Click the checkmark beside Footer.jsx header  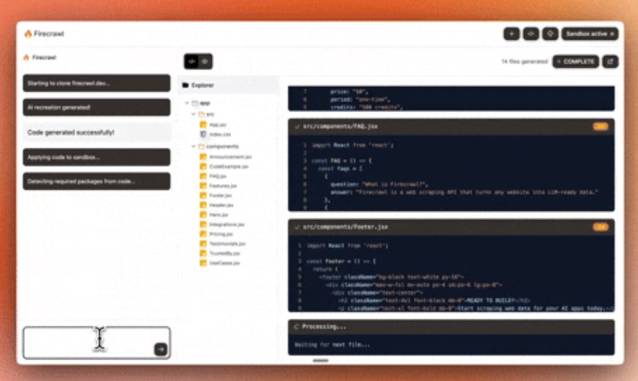click(297, 227)
